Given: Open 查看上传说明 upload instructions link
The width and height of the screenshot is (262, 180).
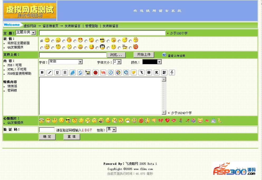Looking at the screenshot, I should 176,56.
